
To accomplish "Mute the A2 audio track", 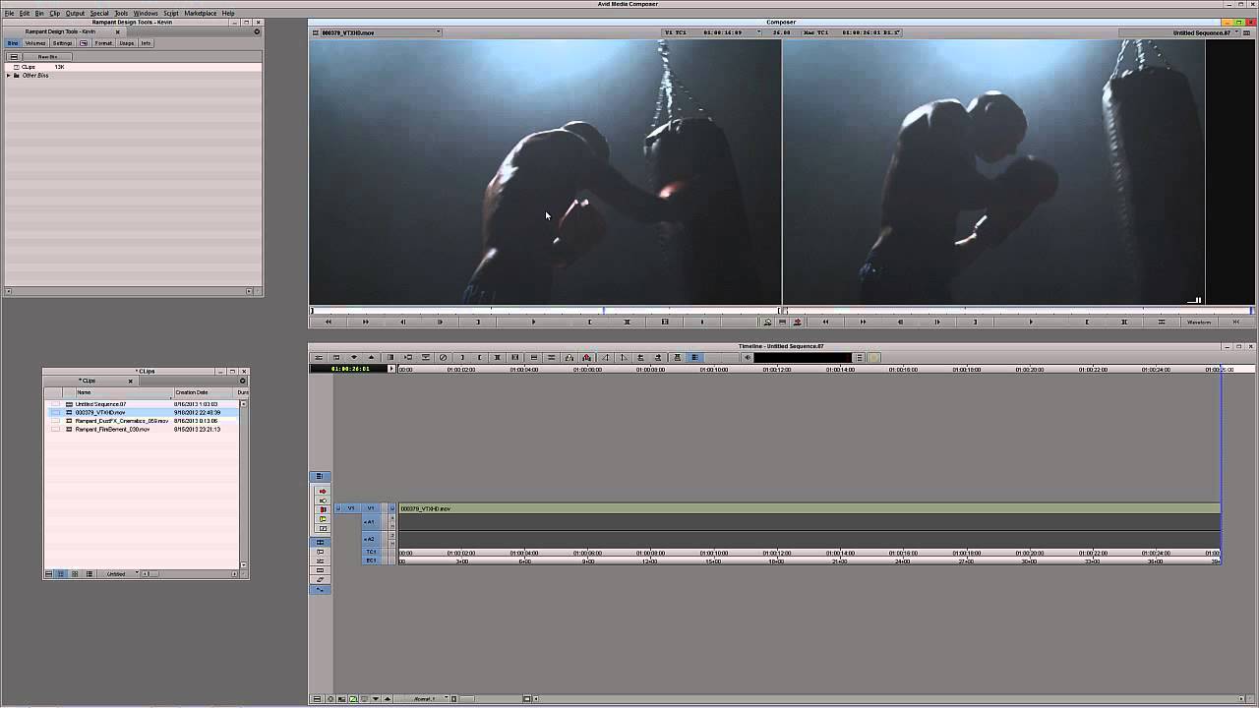I will click(392, 544).
